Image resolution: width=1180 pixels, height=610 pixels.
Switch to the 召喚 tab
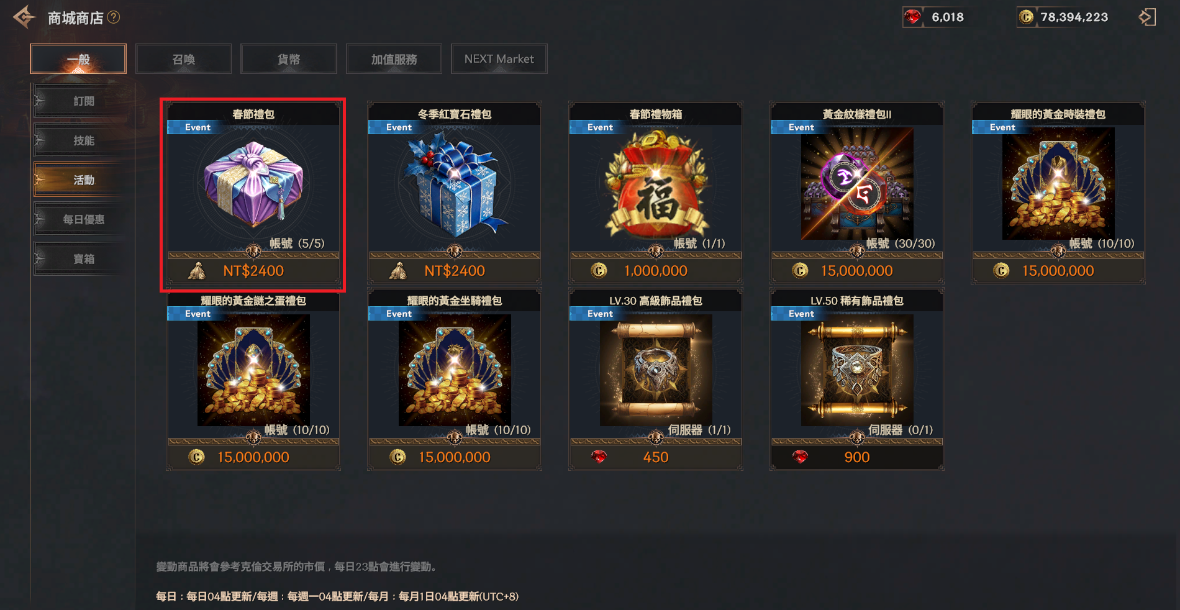point(184,59)
